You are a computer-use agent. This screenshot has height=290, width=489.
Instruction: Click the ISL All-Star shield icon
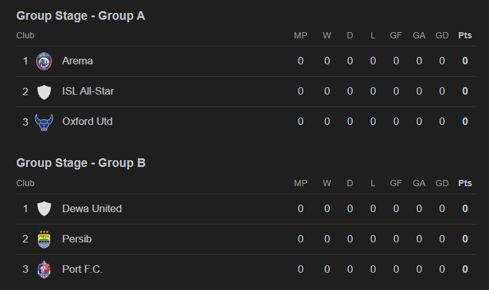44,92
